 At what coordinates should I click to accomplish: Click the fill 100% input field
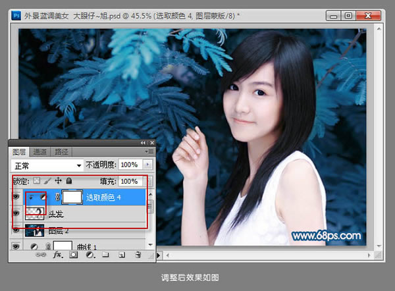tap(128, 181)
